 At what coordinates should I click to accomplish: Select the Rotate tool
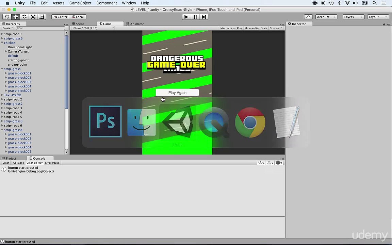click(24, 17)
